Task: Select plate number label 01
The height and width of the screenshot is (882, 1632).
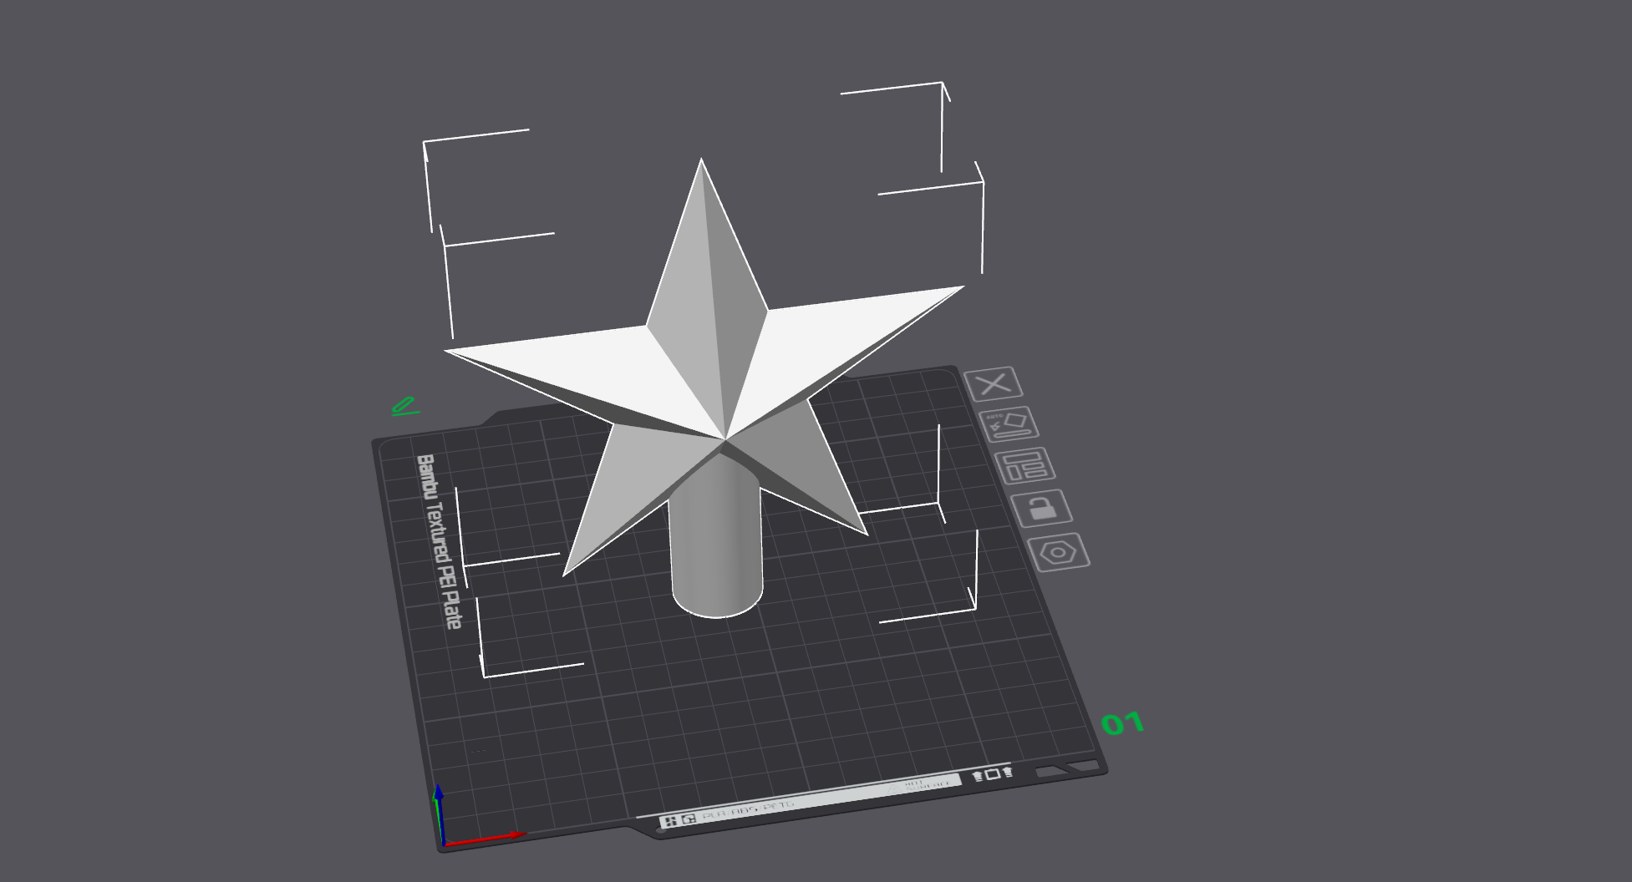Action: click(x=1124, y=723)
